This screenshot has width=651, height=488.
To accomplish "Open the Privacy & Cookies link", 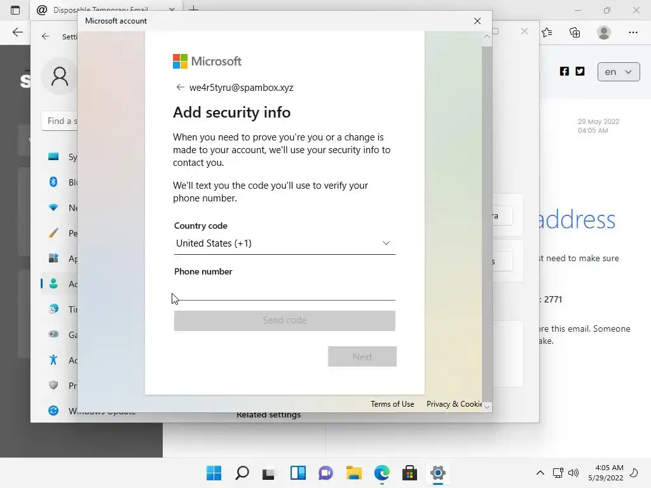I will click(x=454, y=403).
